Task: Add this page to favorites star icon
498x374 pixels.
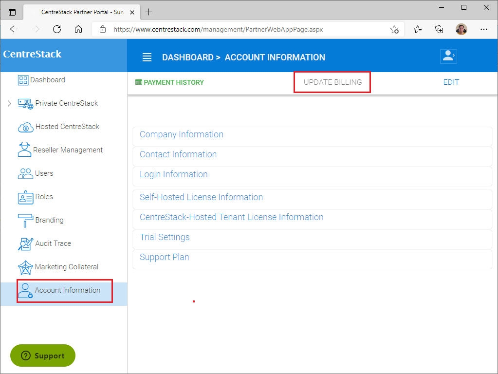Action: coord(394,29)
